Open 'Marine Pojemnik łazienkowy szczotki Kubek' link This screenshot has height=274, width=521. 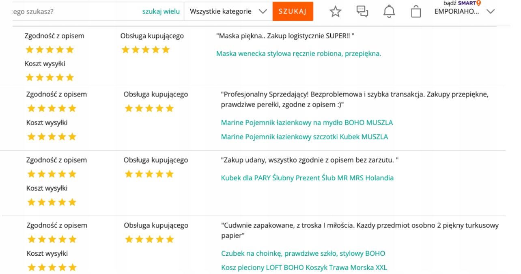pos(304,137)
